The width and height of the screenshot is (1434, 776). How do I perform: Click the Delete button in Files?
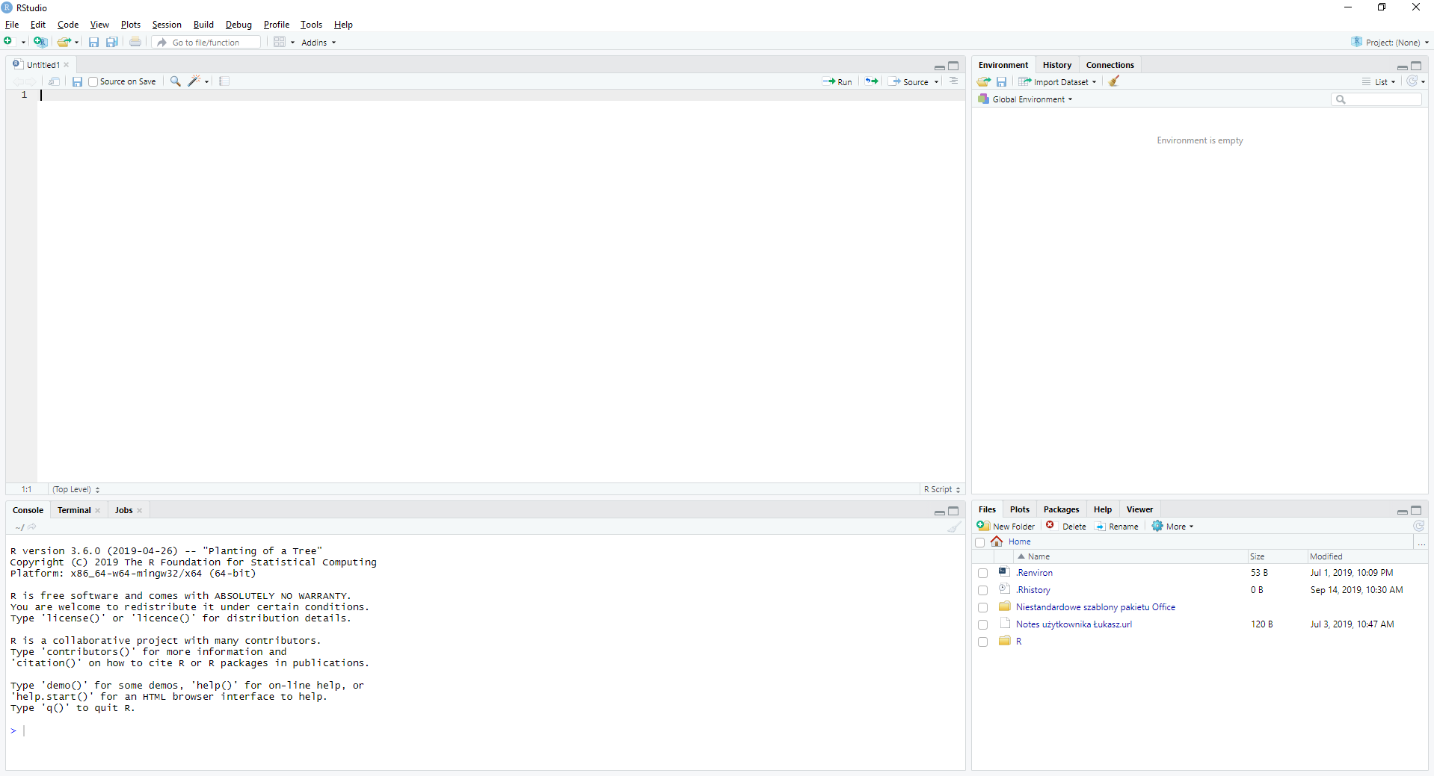point(1065,527)
